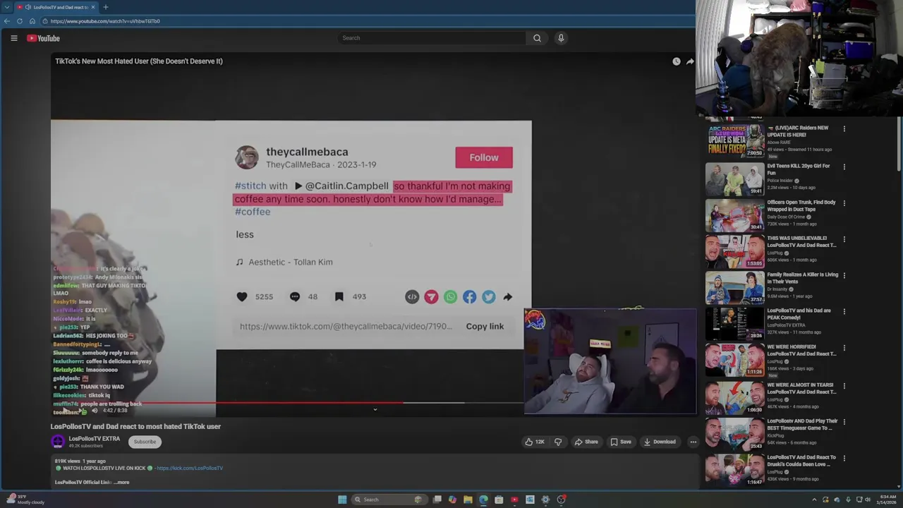The width and height of the screenshot is (903, 508).
Task: Click the bookmark icon showing 493
Action: pyautogui.click(x=339, y=297)
